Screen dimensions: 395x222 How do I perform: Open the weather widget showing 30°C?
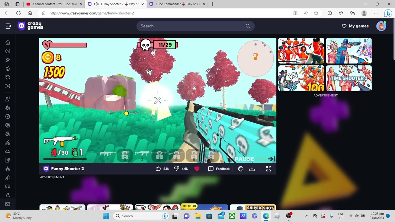point(19,216)
